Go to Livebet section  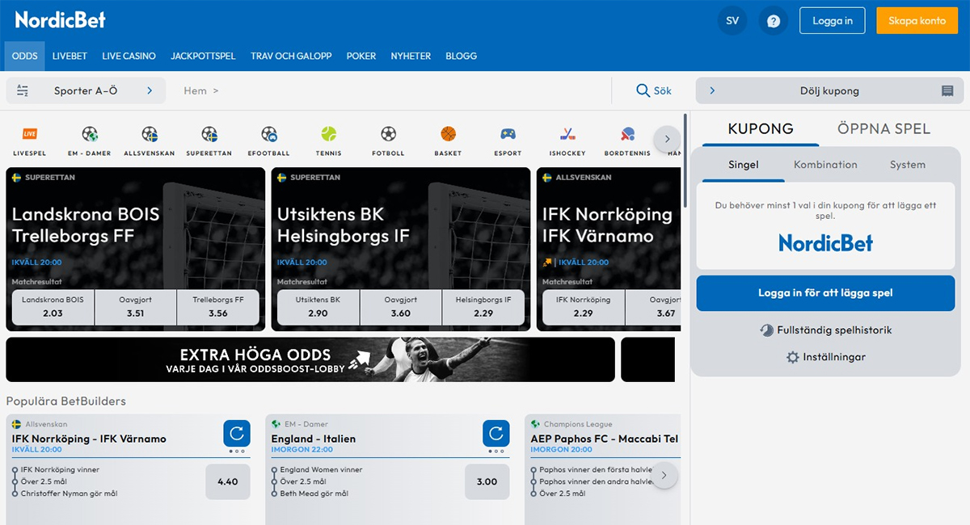pyautogui.click(x=70, y=57)
